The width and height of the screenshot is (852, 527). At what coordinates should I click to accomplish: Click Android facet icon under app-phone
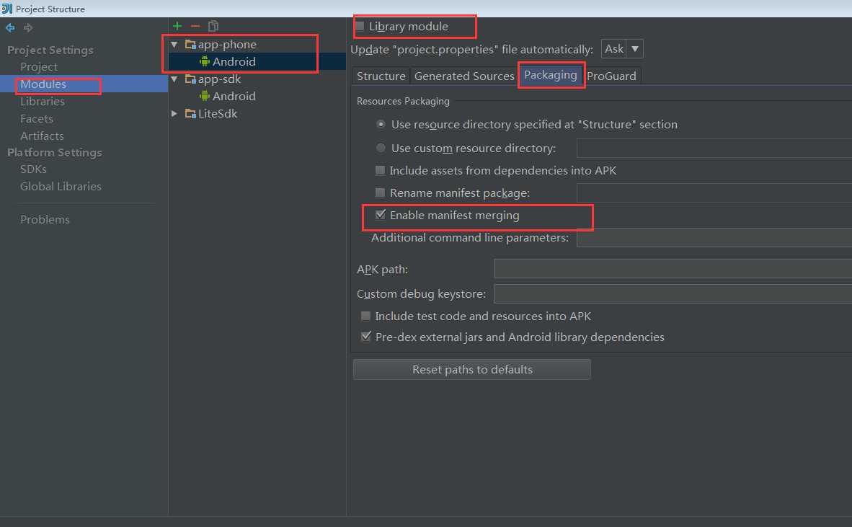point(204,61)
